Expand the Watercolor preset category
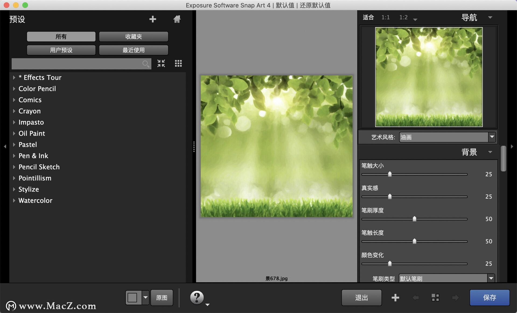 [13, 200]
